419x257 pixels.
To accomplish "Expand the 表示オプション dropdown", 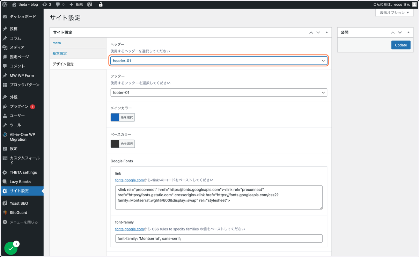I will click(394, 13).
